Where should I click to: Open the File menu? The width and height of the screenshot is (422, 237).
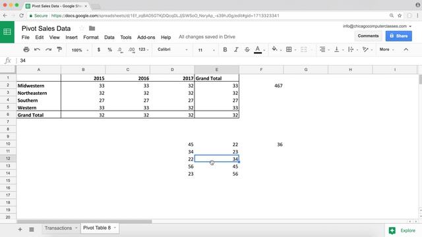pyautogui.click(x=25, y=38)
